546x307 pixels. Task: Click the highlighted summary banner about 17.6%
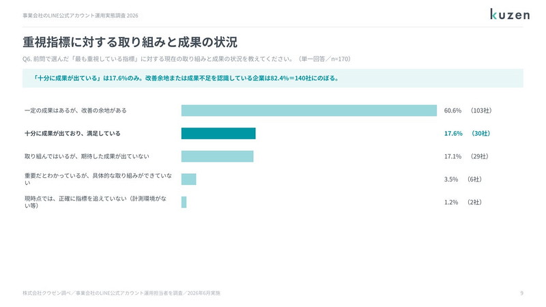coord(272,78)
